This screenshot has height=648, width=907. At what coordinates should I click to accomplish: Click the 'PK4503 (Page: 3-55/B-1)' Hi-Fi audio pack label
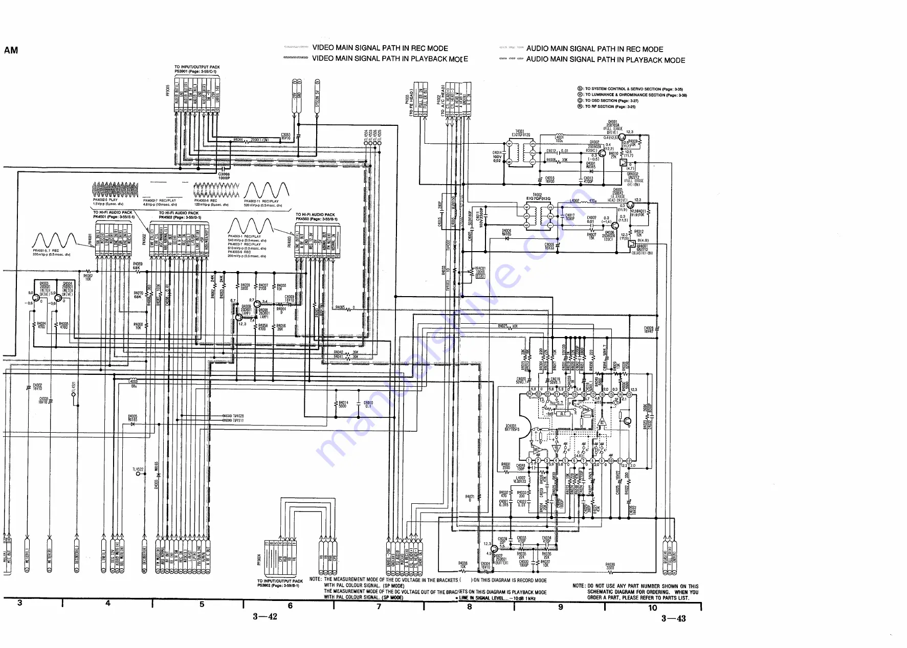317,219
